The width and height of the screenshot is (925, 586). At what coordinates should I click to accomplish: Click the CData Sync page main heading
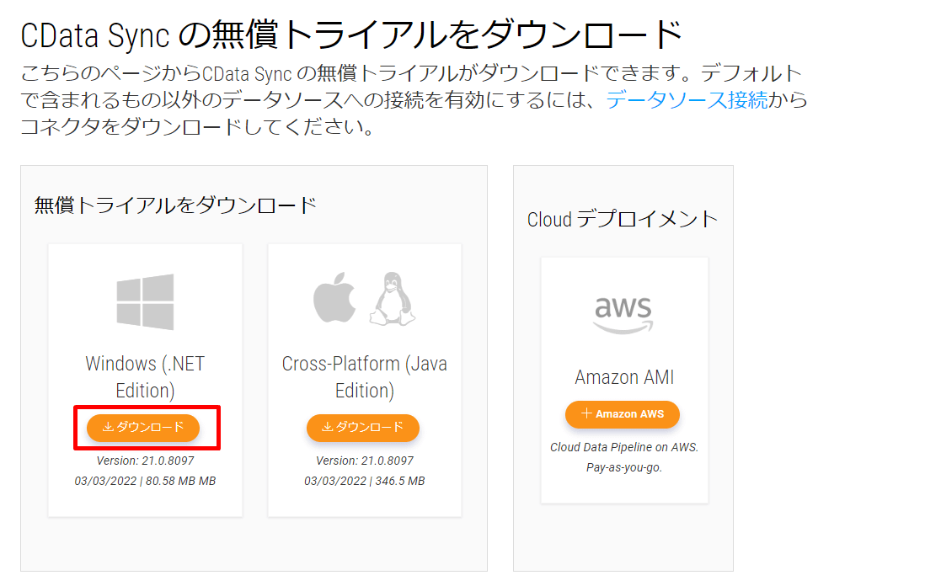coord(351,35)
